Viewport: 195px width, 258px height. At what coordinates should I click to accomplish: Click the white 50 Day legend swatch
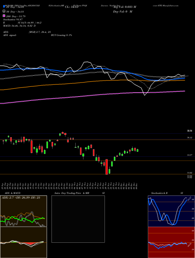point(4,11)
